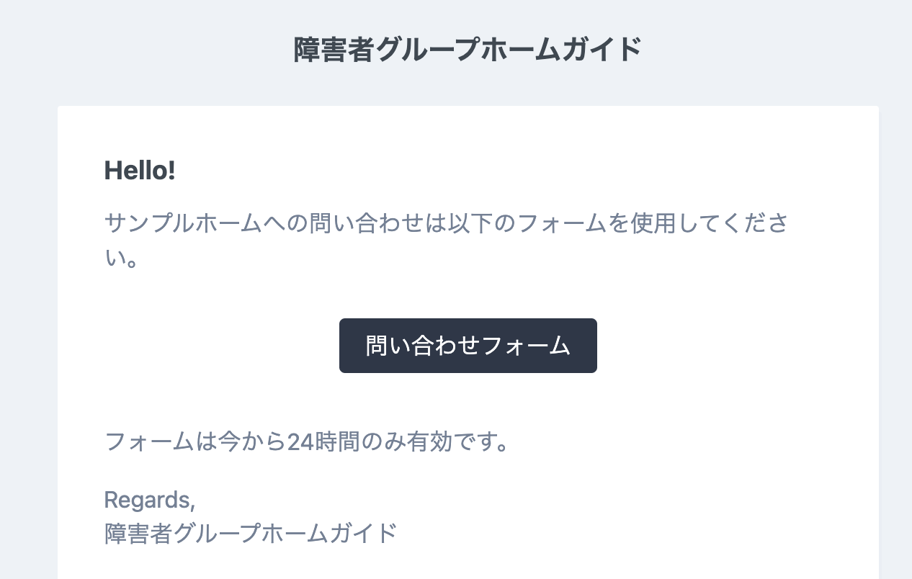Open the 障害者グループホームガイド header title link
This screenshot has width=912, height=579.
click(468, 50)
